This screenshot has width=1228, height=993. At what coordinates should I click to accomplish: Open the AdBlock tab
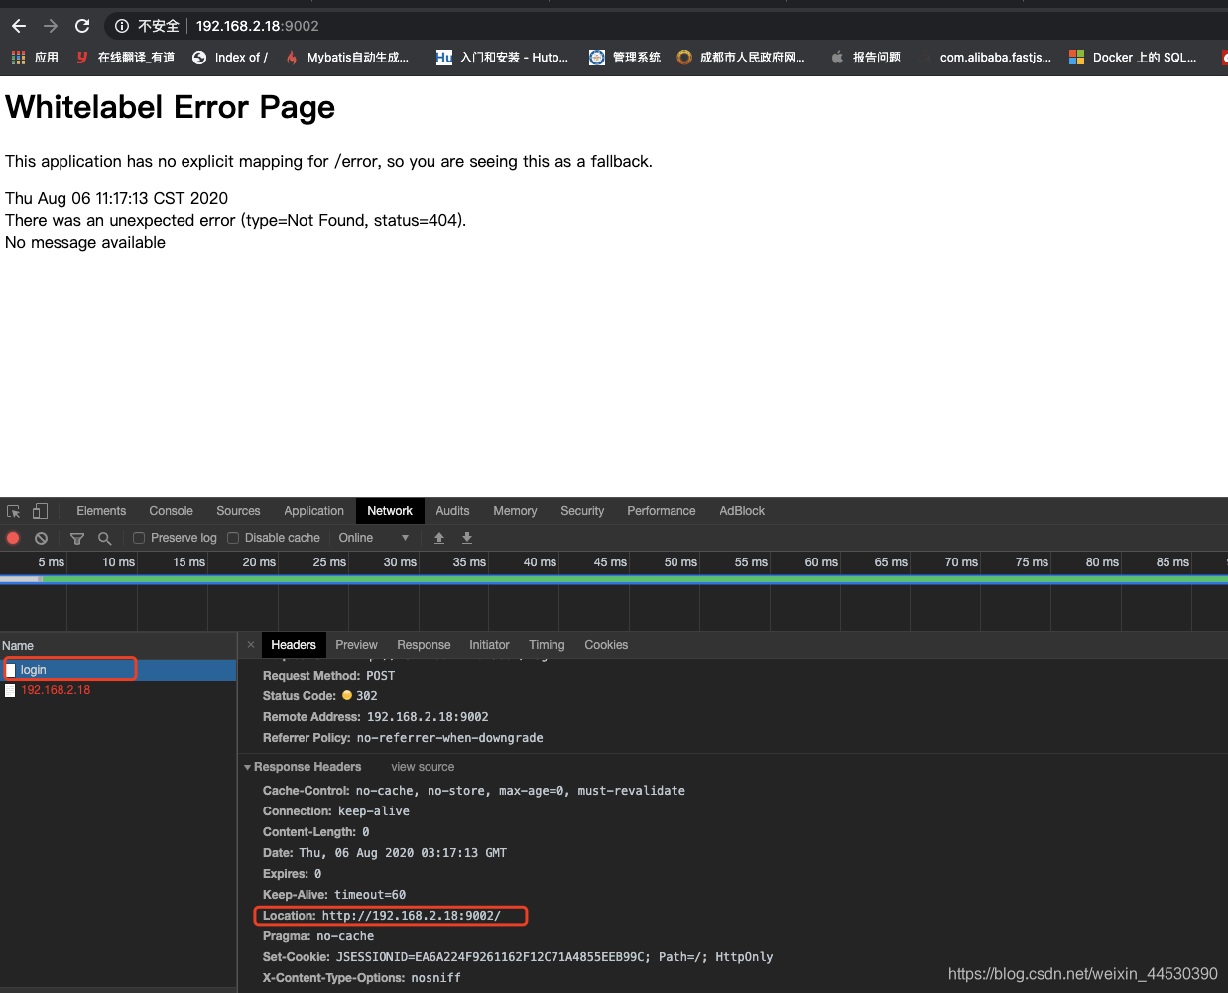point(742,511)
